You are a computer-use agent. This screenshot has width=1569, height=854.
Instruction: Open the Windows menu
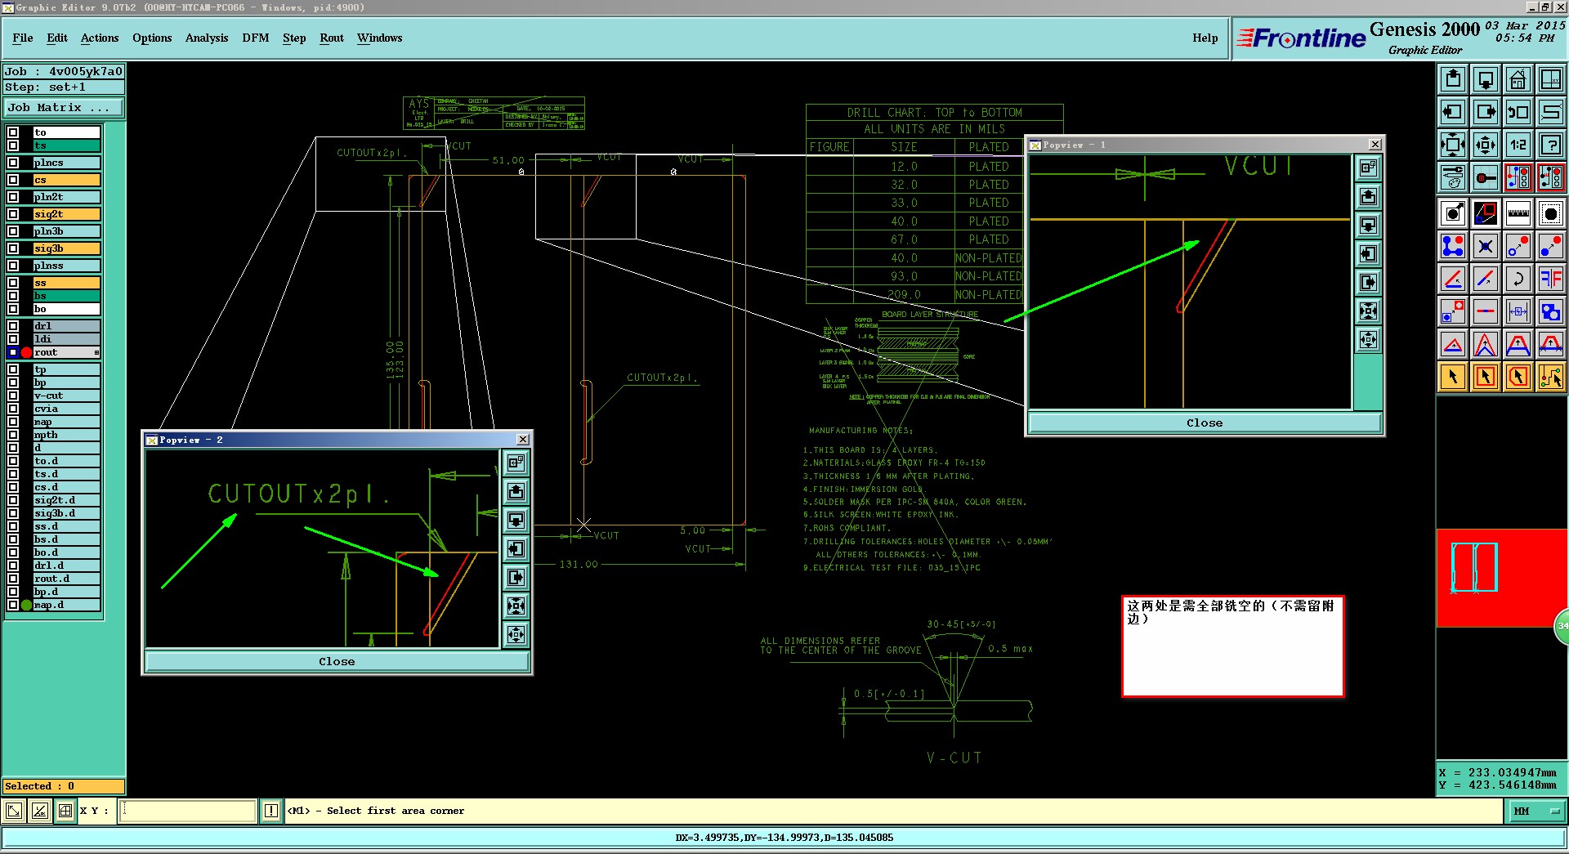[380, 38]
